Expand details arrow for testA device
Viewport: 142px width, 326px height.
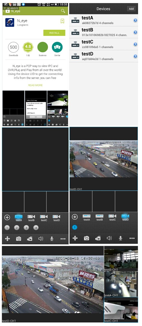(135, 20)
